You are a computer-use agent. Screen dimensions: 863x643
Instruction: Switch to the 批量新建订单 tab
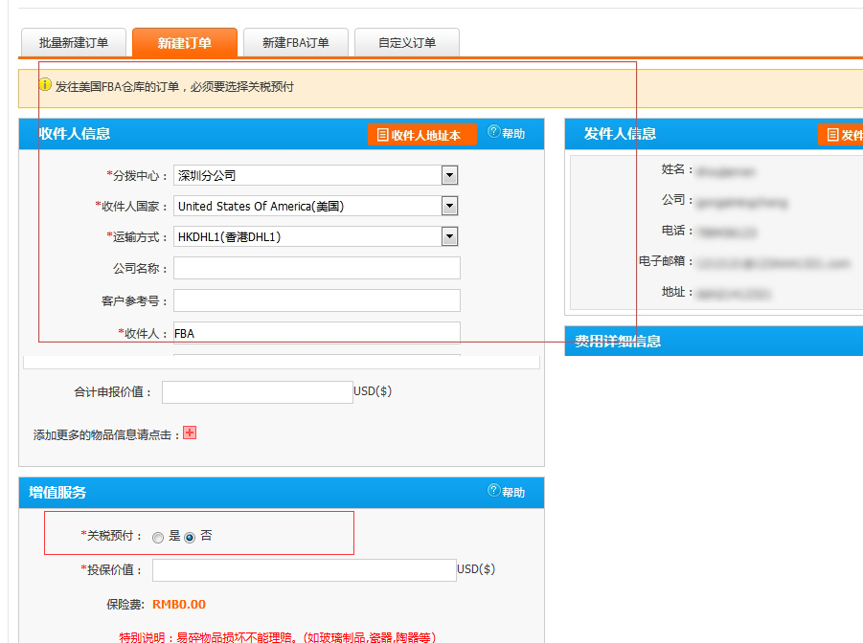[74, 43]
